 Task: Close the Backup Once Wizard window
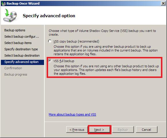click(163, 3)
